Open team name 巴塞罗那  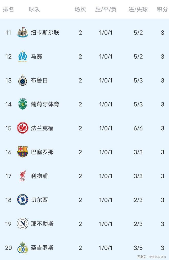42,152
